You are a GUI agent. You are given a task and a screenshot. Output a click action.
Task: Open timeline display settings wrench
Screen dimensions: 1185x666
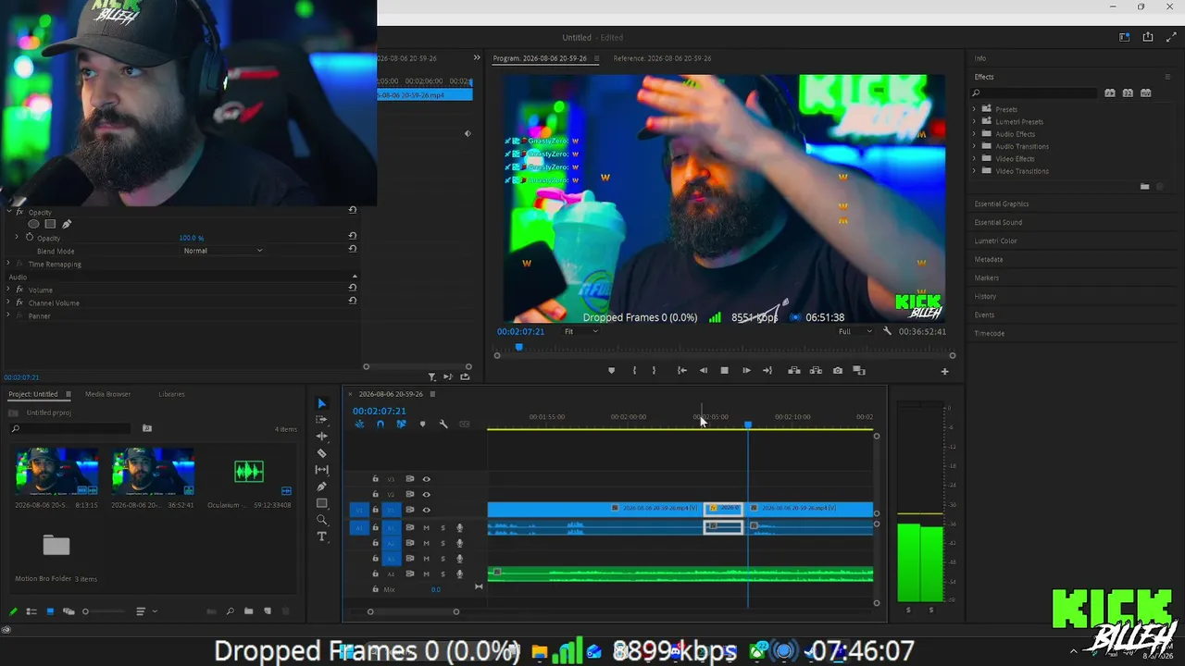443,425
